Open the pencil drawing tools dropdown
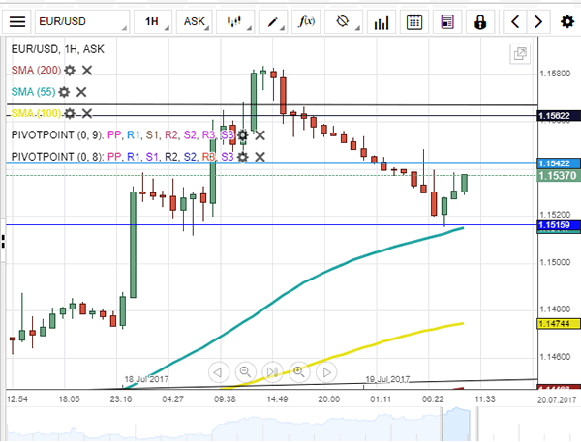 pyautogui.click(x=273, y=22)
